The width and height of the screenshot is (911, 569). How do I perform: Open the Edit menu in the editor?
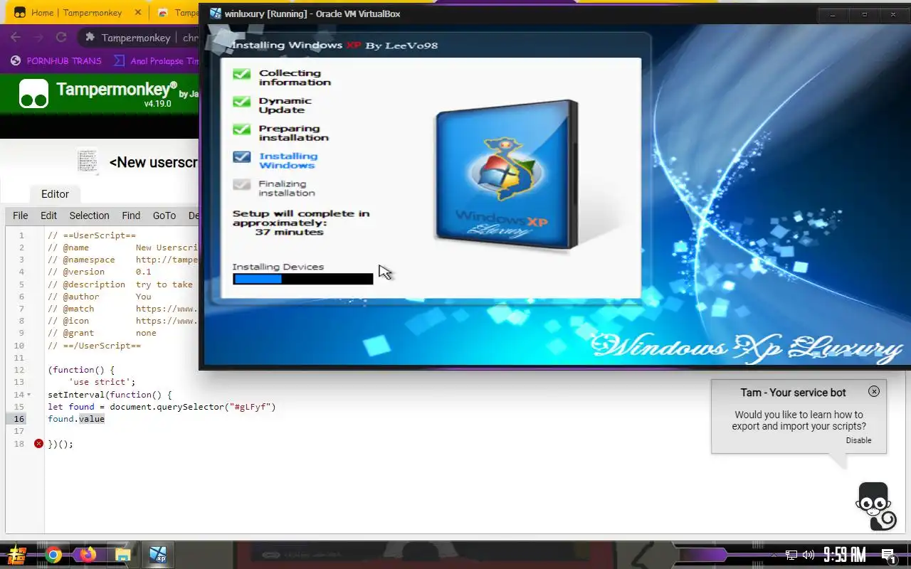(48, 216)
